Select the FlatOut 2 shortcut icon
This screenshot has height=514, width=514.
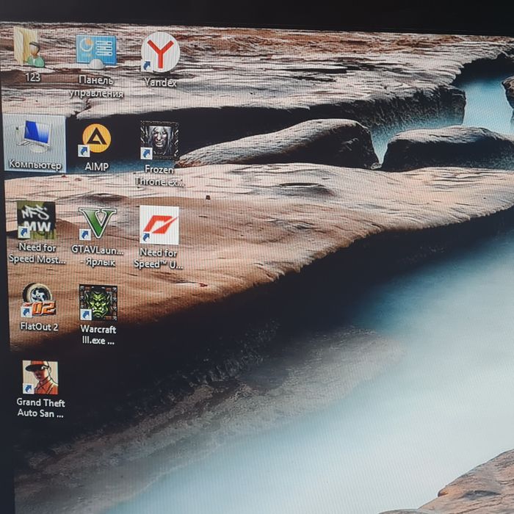tap(37, 300)
